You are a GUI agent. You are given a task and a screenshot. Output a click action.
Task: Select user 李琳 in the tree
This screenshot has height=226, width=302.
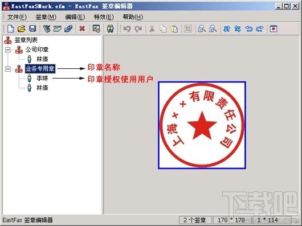[x=42, y=78]
